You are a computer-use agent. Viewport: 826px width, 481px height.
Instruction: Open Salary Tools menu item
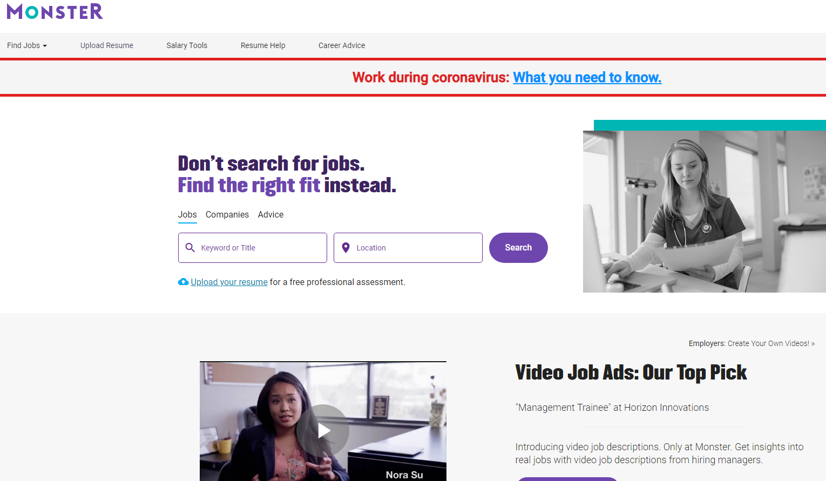click(x=187, y=45)
